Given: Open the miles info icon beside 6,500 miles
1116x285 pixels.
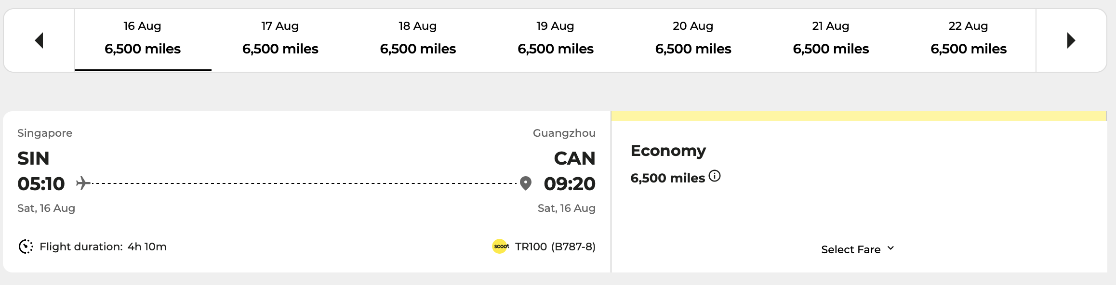Looking at the screenshot, I should (715, 176).
